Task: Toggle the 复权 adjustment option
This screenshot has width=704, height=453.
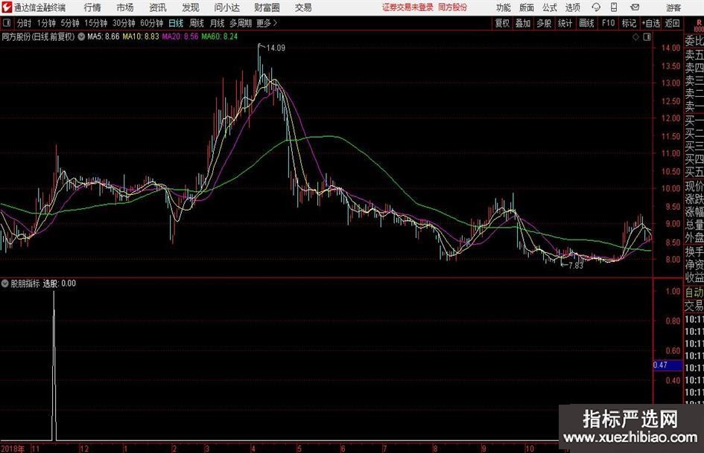Action: point(502,23)
